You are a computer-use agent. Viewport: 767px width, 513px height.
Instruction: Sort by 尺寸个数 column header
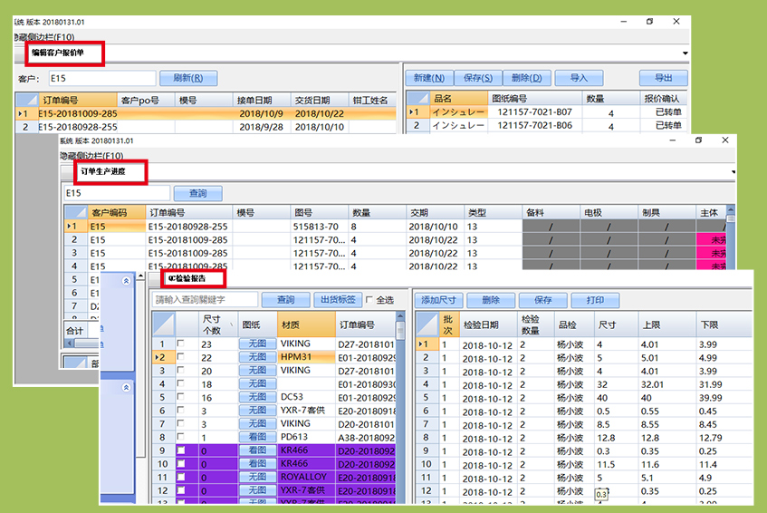(x=217, y=324)
